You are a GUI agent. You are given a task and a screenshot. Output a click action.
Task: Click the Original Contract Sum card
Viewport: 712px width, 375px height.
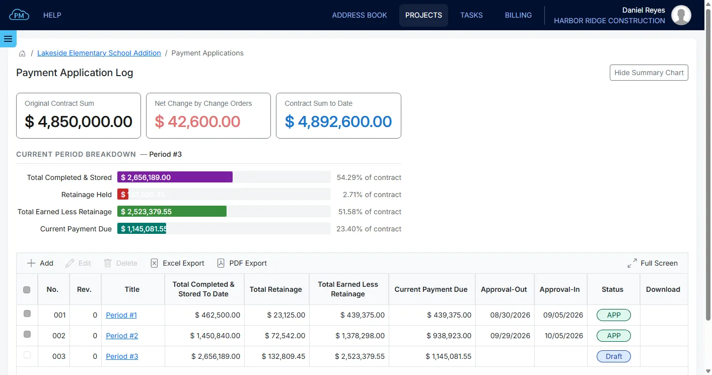pyautogui.click(x=79, y=115)
